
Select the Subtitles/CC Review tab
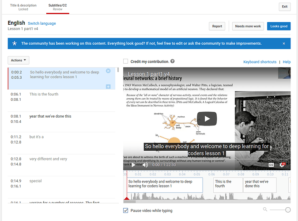tap(57, 7)
